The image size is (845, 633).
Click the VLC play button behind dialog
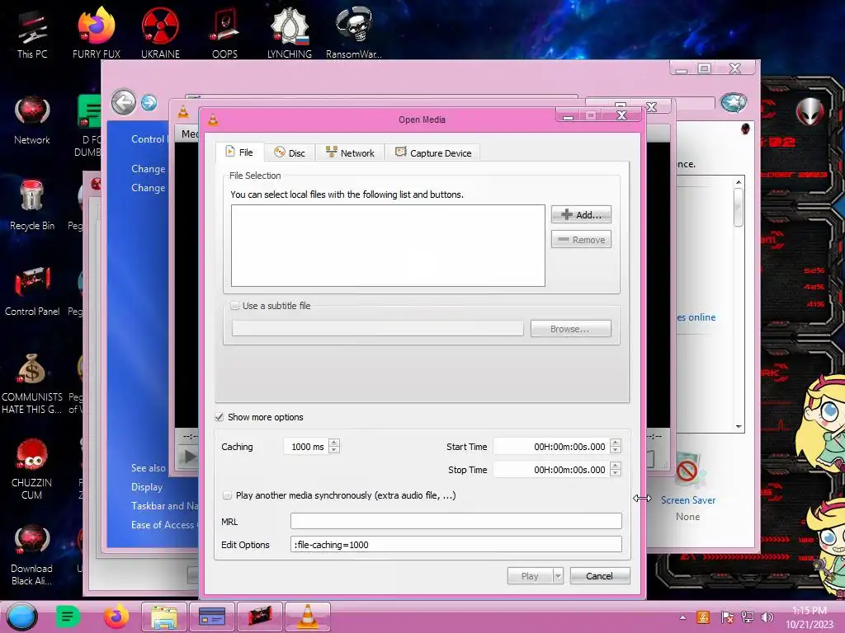click(190, 457)
